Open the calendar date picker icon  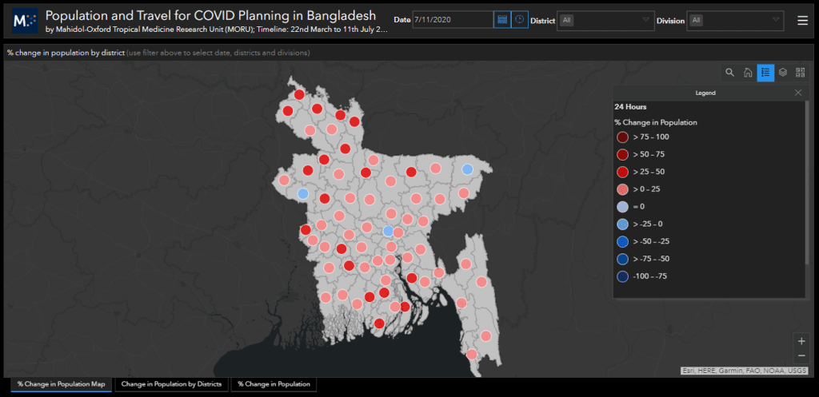click(x=502, y=20)
